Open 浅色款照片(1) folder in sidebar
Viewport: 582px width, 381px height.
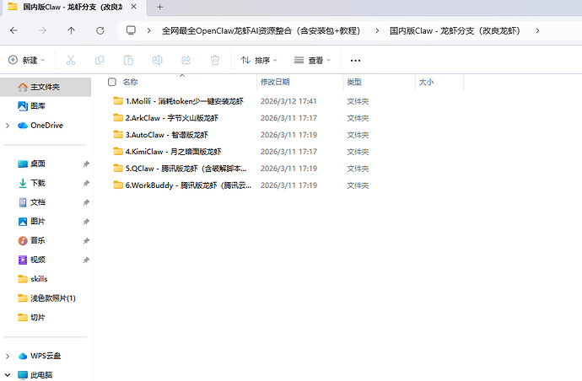click(53, 298)
